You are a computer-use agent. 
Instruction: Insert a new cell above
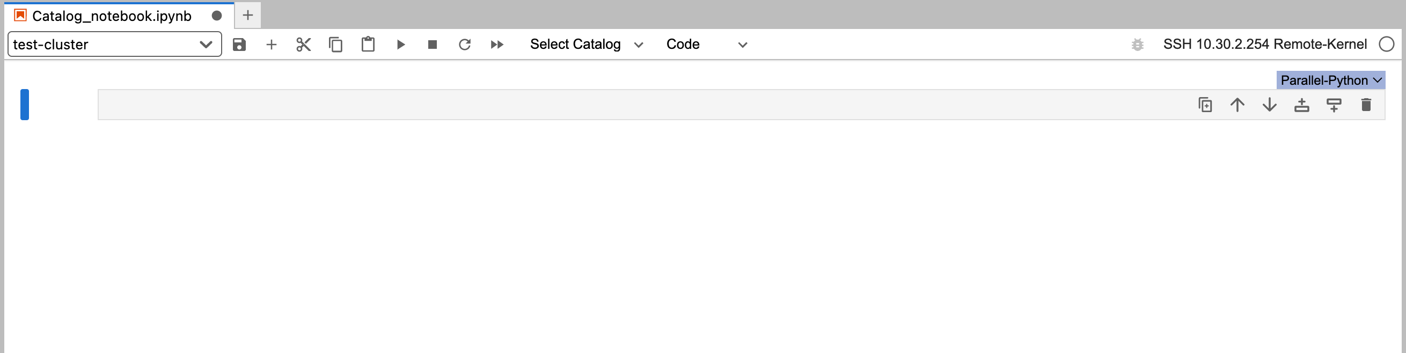(x=1302, y=104)
